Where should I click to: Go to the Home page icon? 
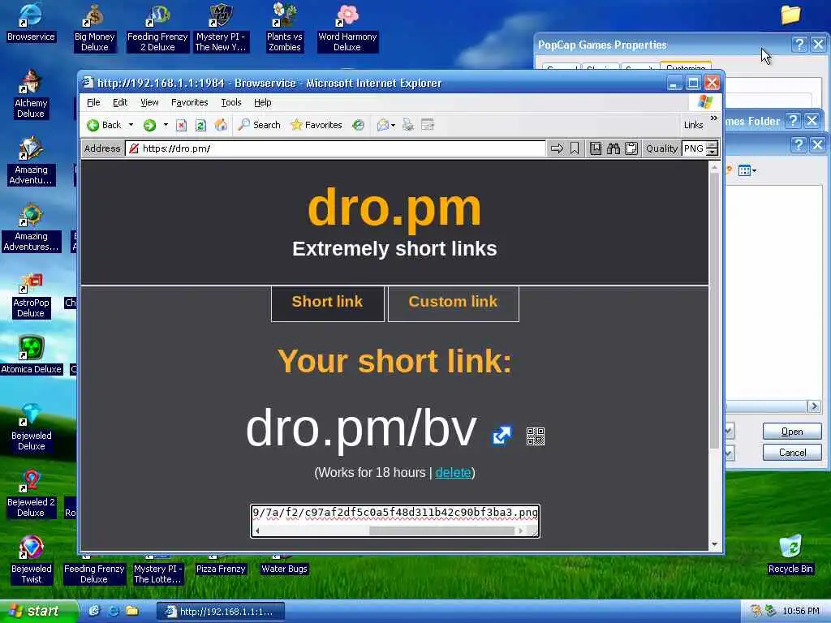coord(221,125)
